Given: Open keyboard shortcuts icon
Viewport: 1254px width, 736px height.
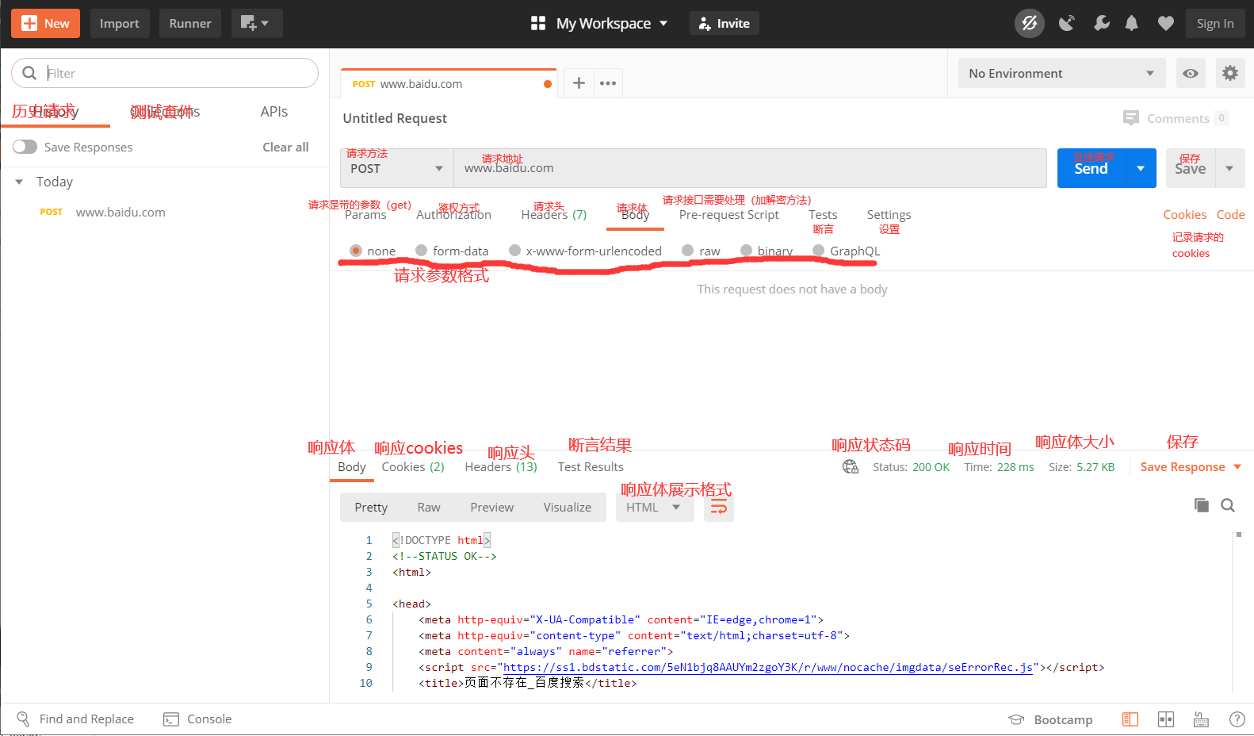Looking at the screenshot, I should point(1202,719).
